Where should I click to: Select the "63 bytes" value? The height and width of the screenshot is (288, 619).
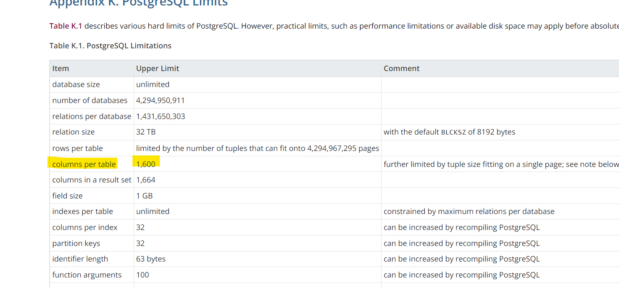[151, 259]
